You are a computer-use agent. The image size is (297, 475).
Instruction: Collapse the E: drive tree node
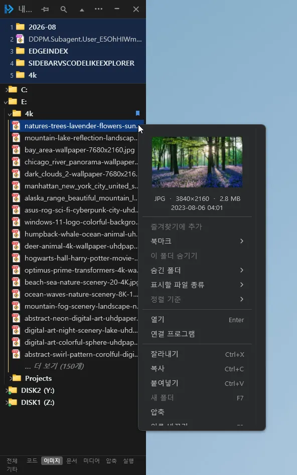tap(6, 102)
